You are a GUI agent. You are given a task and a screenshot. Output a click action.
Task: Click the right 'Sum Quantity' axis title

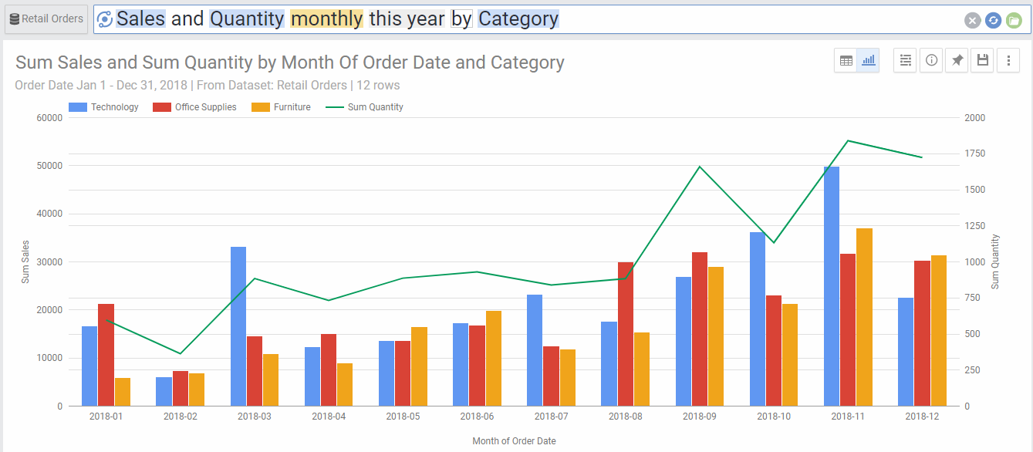pos(995,262)
